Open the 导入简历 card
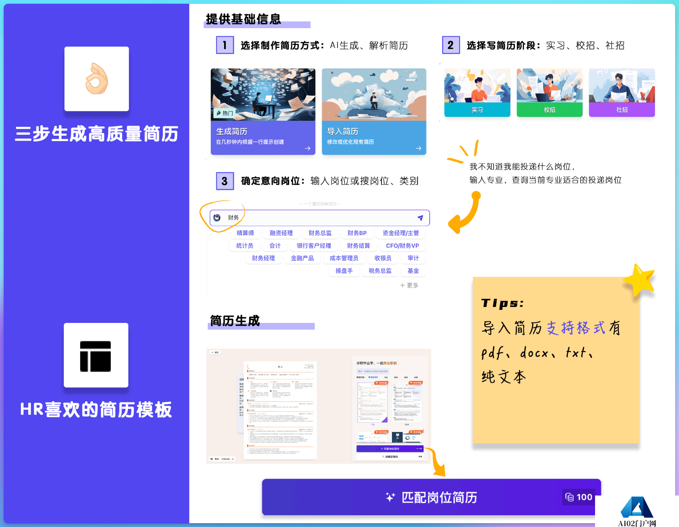679x527 pixels. pos(374,112)
